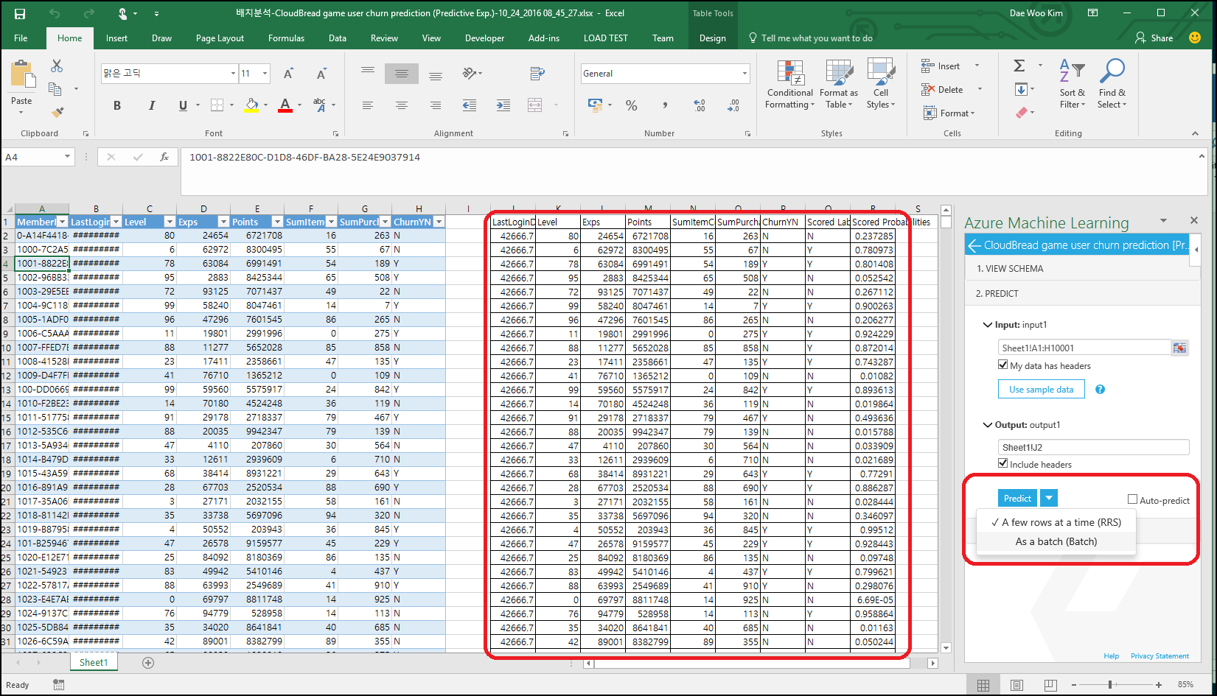Image resolution: width=1217 pixels, height=696 pixels.
Task: Switch to the Insert ribbon tab
Action: 116,38
